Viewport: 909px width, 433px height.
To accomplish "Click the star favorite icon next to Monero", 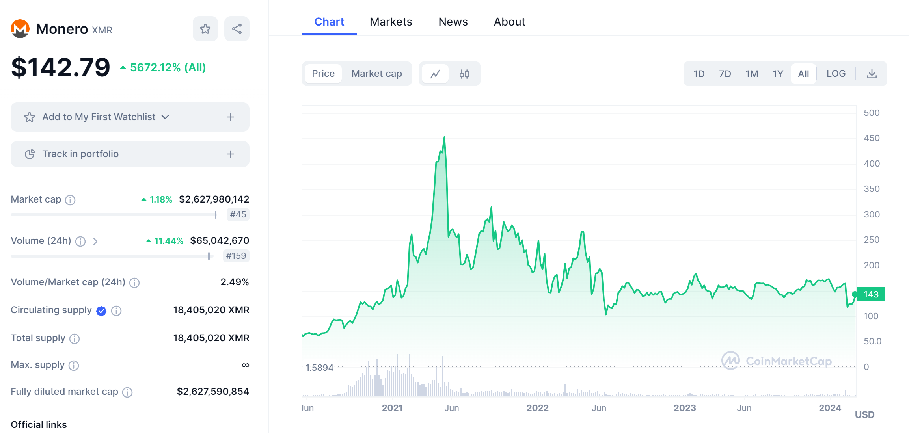I will tap(205, 29).
